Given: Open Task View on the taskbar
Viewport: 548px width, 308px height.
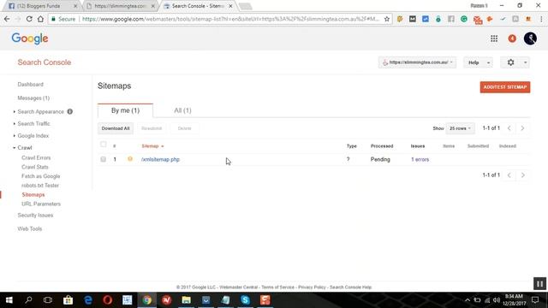Looking at the screenshot, I should click(48, 300).
